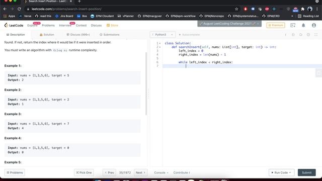Screen dimensions: 322x181
Task: Open the vPlanner bookmark
Action: [x=125, y=16]
